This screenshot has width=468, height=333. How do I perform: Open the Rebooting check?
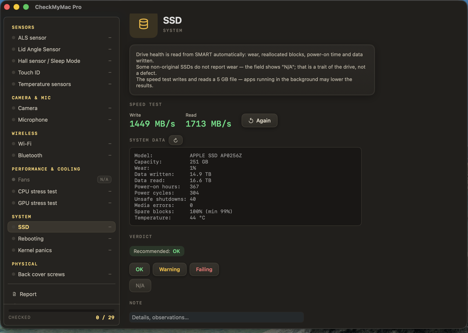click(62, 239)
